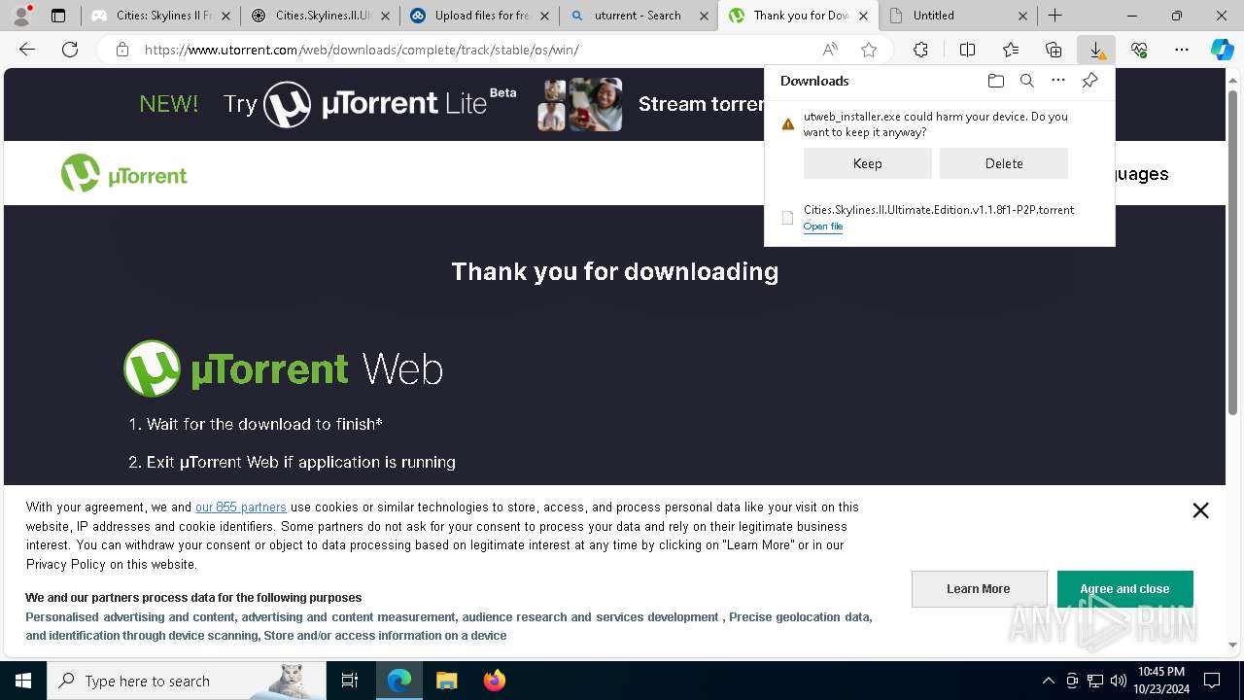Screen dimensions: 1244x700
Task: Close the cookie consent banner
Action: (1200, 510)
